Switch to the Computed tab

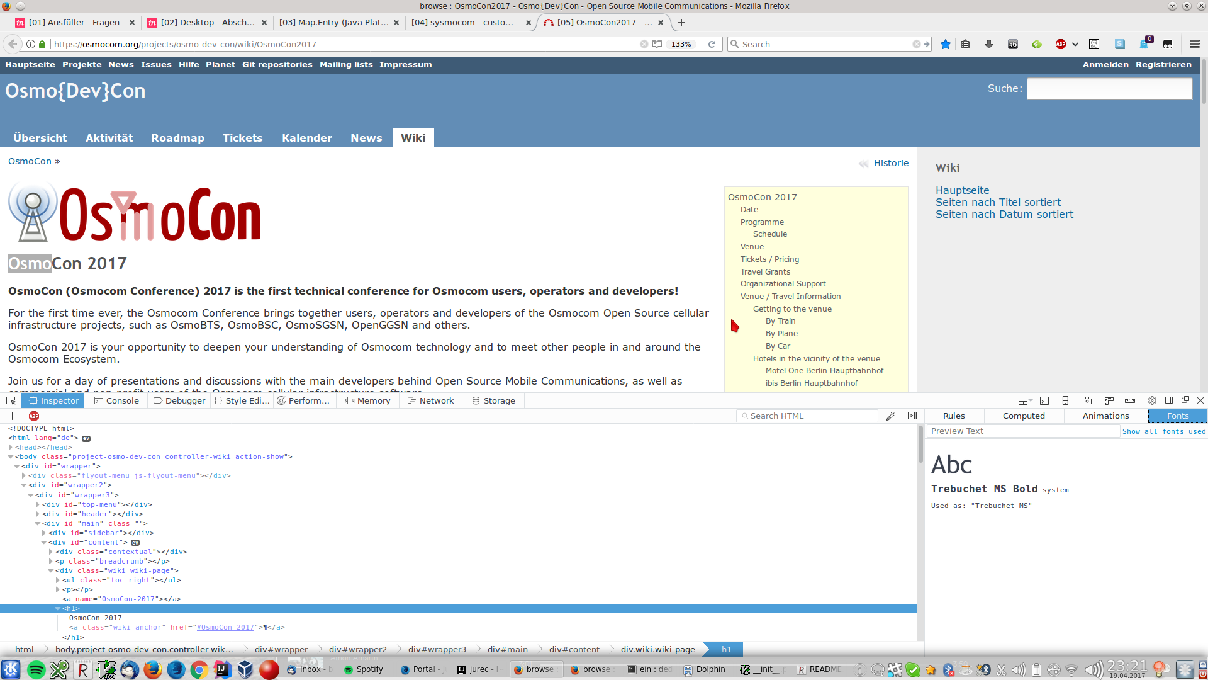coord(1024,416)
